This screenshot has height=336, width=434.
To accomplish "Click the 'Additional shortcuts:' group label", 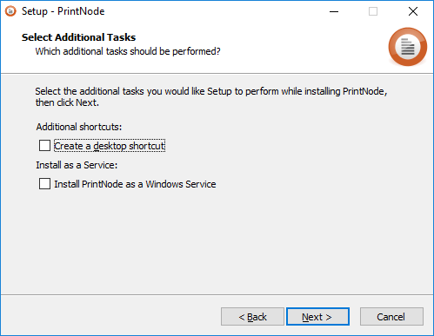I will [x=79, y=127].
